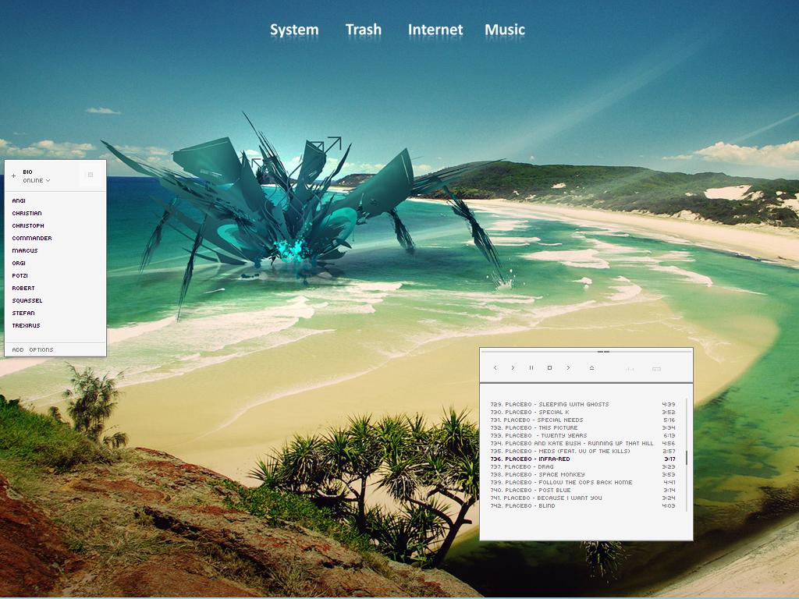Skip to next track right of stop
799x599 pixels.
568,368
